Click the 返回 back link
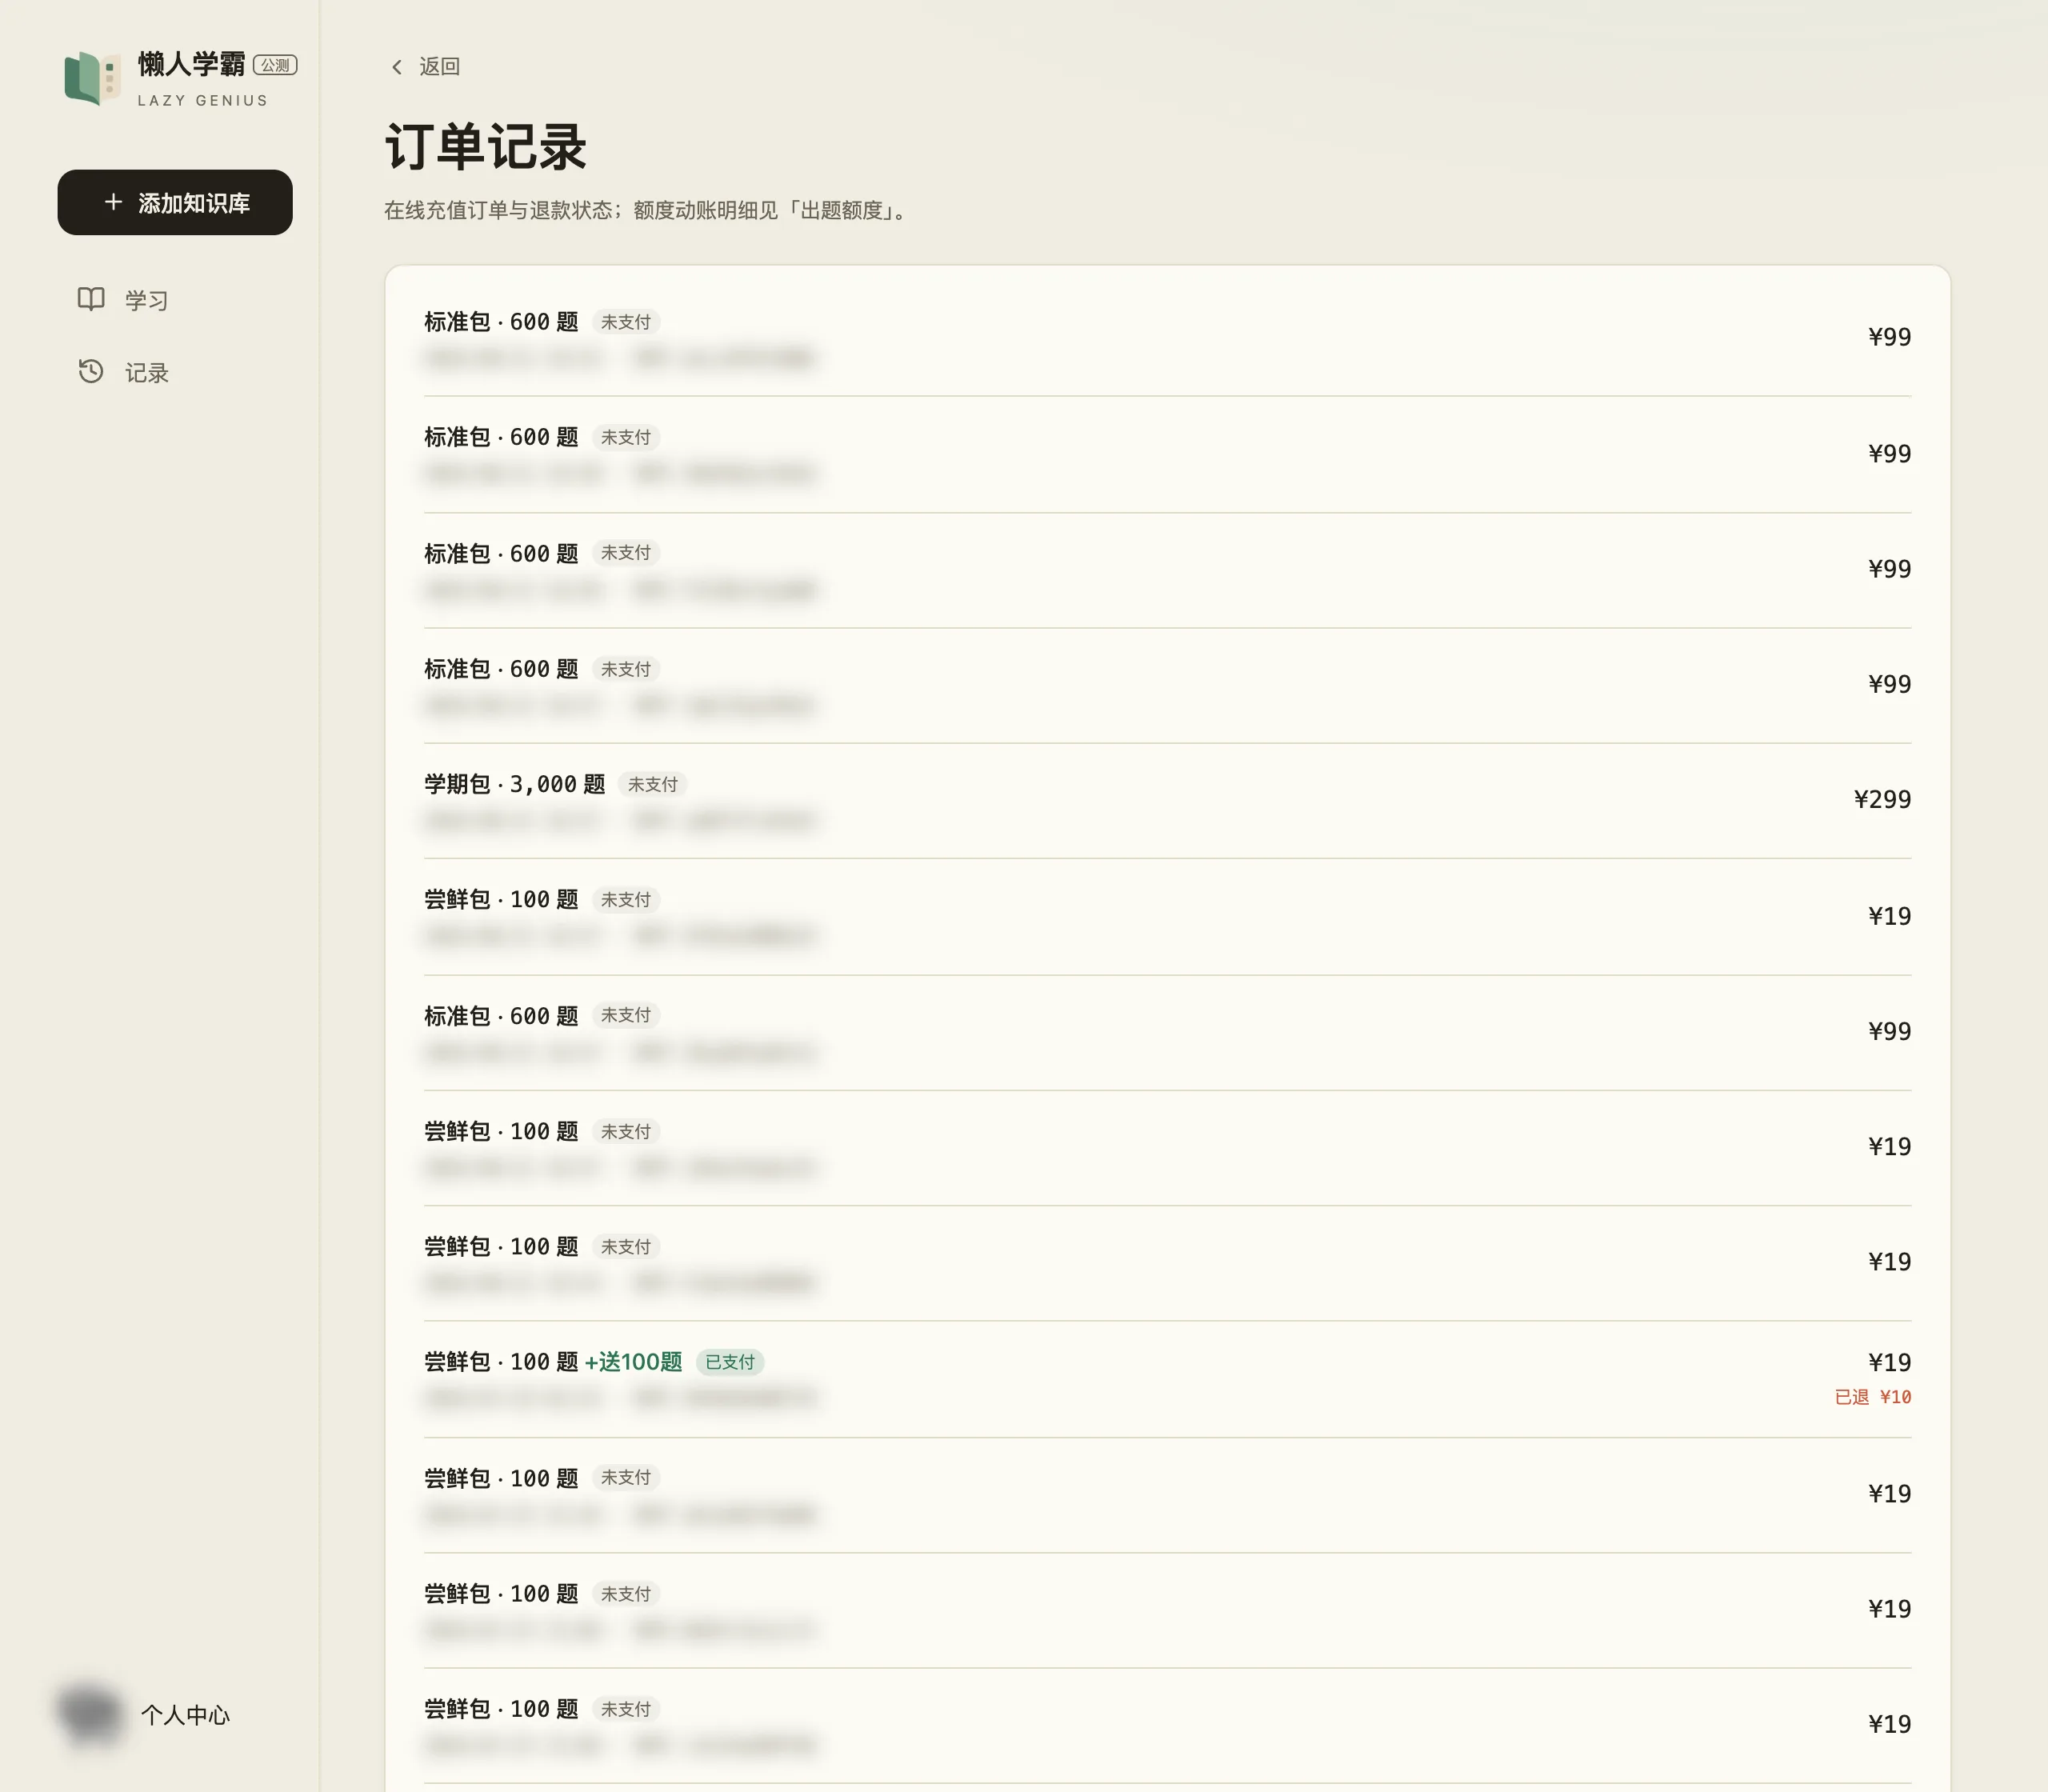 425,67
